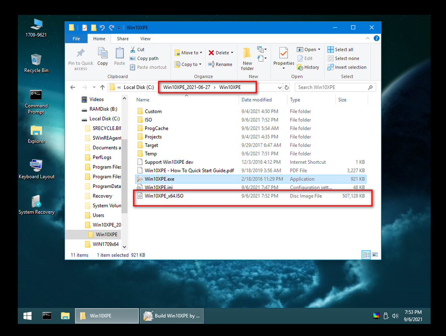
Task: Copy path of selected file
Action: point(144,58)
